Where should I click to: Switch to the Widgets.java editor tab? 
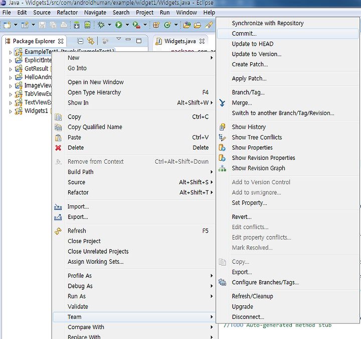coord(180,41)
